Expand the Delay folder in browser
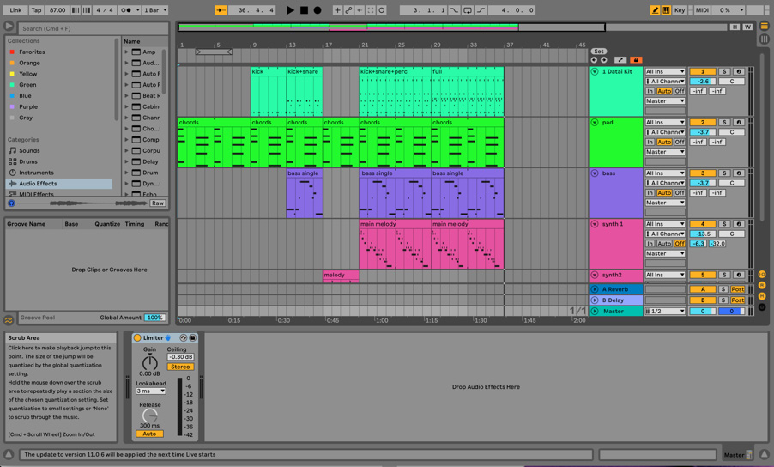The height and width of the screenshot is (467, 774). [126, 161]
